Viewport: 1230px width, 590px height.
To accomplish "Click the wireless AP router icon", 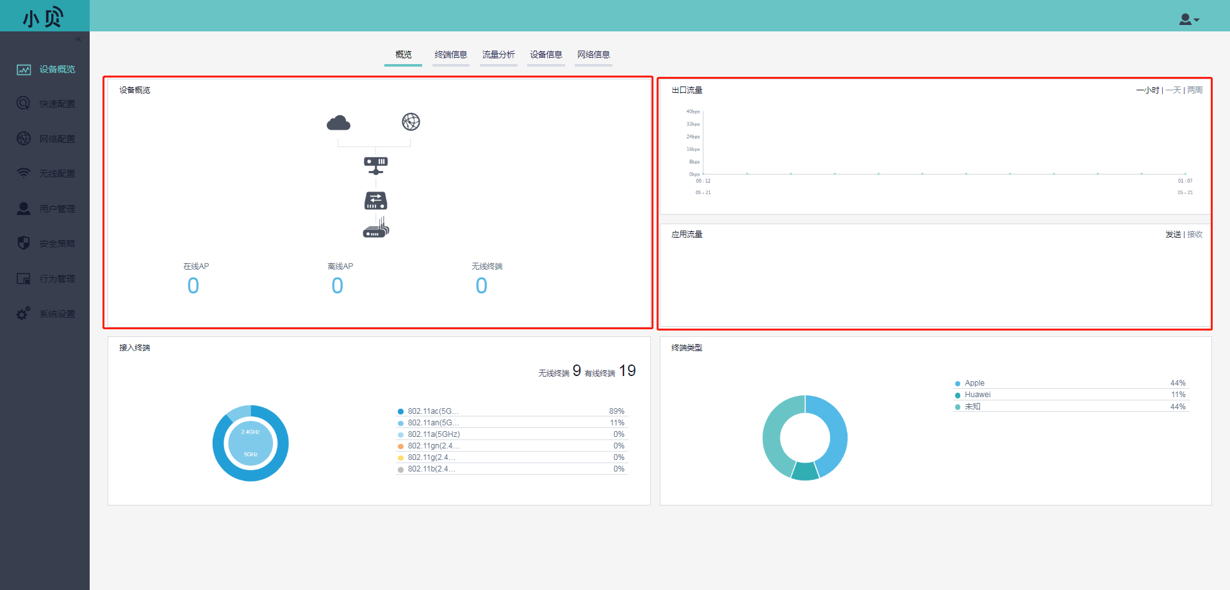I will click(x=376, y=227).
